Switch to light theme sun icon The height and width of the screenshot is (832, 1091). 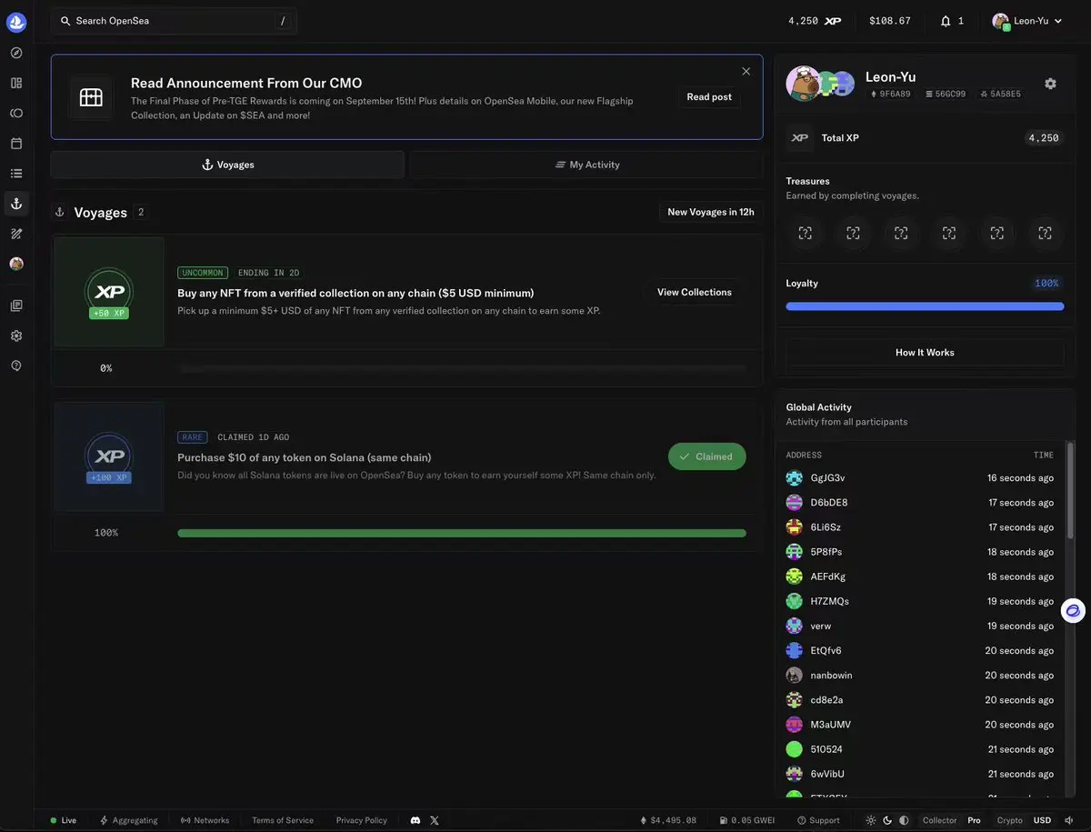tap(871, 820)
